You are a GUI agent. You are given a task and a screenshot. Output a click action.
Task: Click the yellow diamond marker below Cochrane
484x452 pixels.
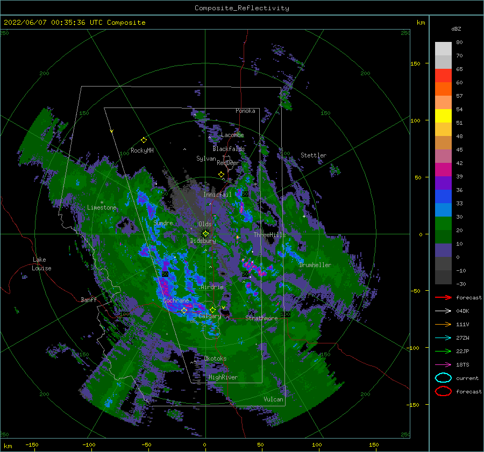click(184, 310)
